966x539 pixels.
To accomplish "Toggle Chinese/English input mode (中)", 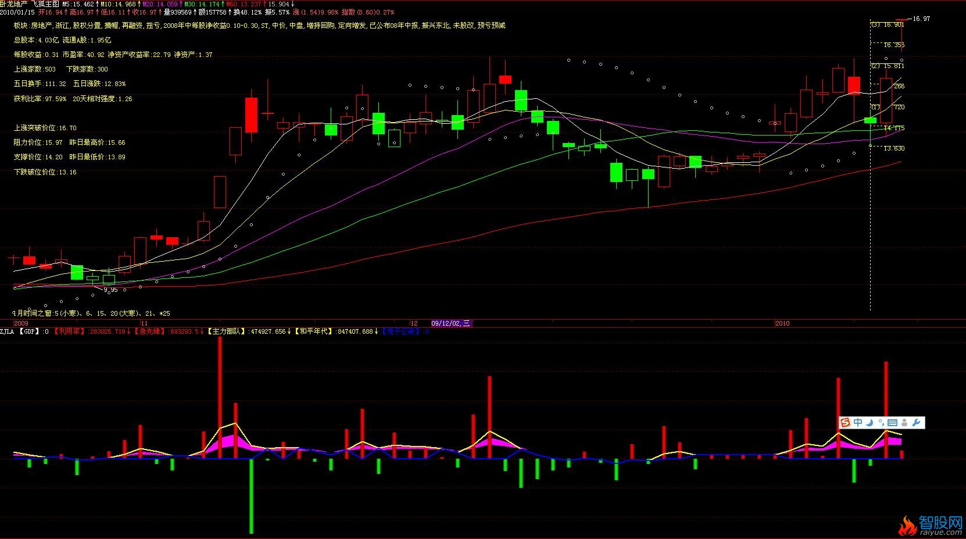I will pyautogui.click(x=858, y=423).
